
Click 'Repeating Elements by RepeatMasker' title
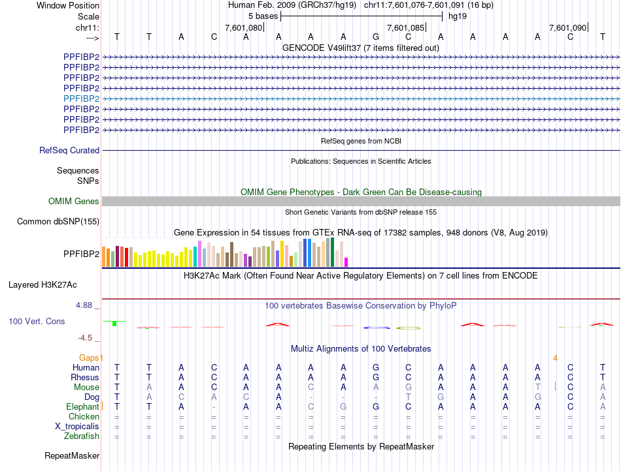click(361, 447)
